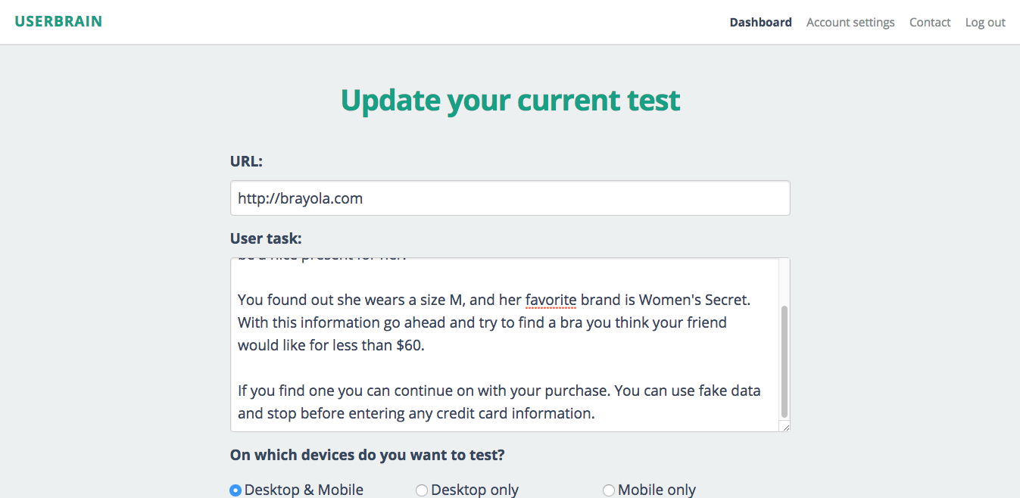Click the last paragraph of the user task
Screen dimensions: 1020x498
499,402
